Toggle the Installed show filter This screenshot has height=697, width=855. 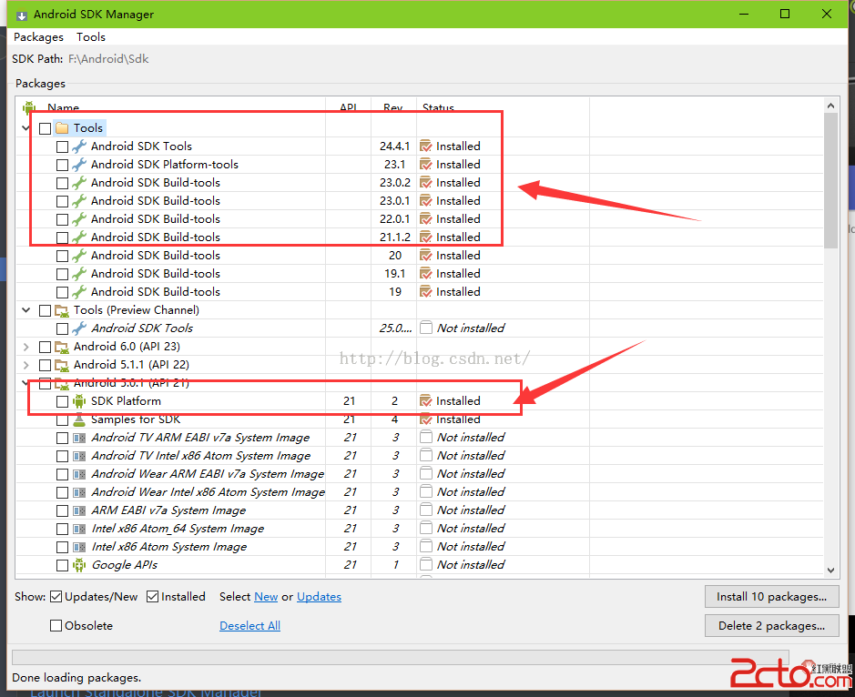point(153,597)
